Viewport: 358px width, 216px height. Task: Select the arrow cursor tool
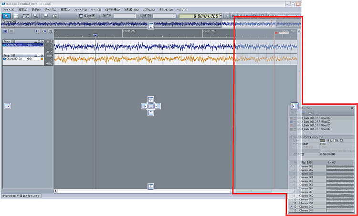(7, 16)
